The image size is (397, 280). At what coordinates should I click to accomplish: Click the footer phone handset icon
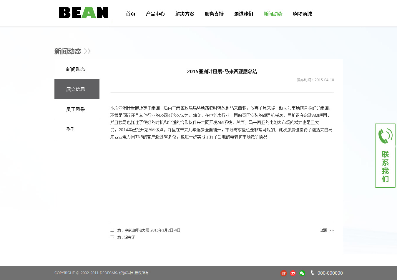coord(312,273)
